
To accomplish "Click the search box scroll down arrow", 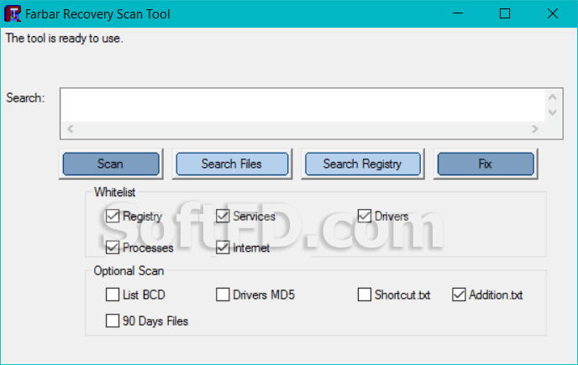I will (x=552, y=112).
